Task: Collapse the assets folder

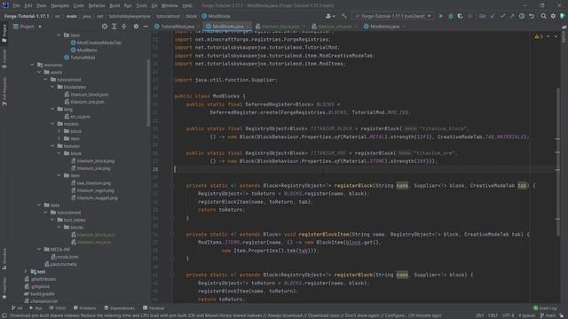Action: point(39,73)
